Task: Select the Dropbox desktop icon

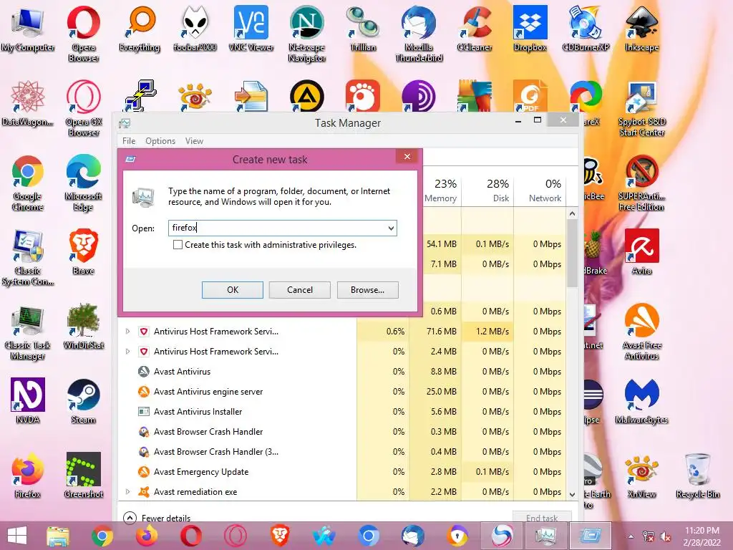Action: [530, 29]
